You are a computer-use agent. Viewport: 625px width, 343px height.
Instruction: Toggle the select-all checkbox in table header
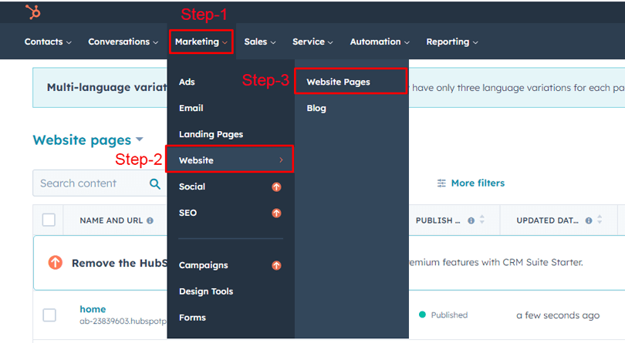click(49, 220)
